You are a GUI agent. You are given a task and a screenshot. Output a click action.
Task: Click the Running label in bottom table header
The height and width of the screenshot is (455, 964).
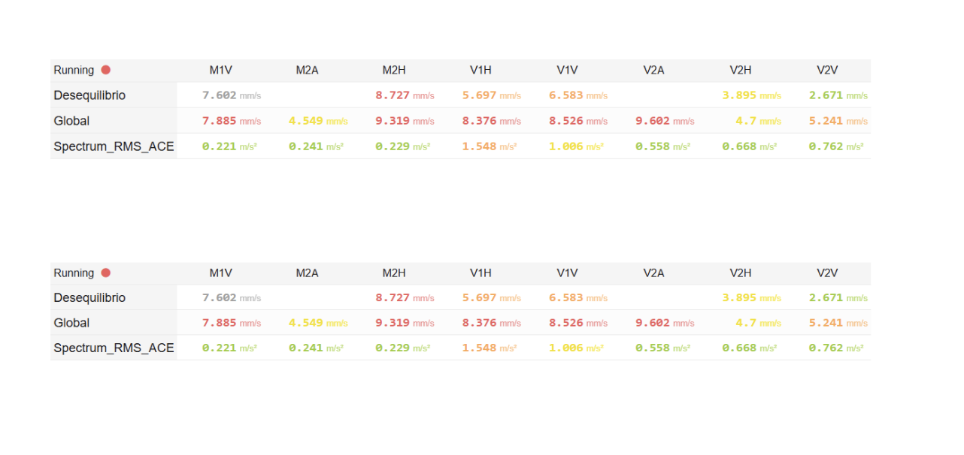[74, 273]
